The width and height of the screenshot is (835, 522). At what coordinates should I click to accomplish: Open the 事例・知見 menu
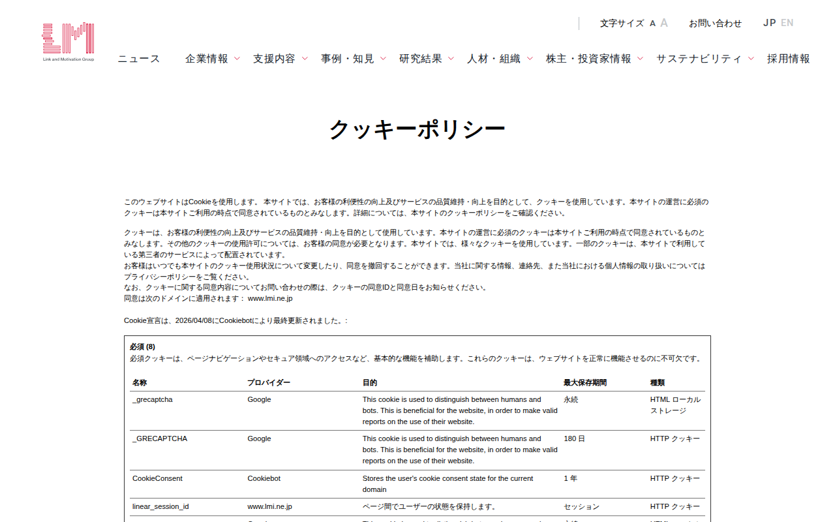[x=348, y=59]
